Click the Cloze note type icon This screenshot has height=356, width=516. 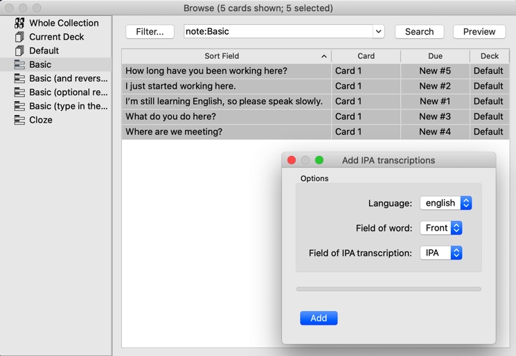click(19, 120)
